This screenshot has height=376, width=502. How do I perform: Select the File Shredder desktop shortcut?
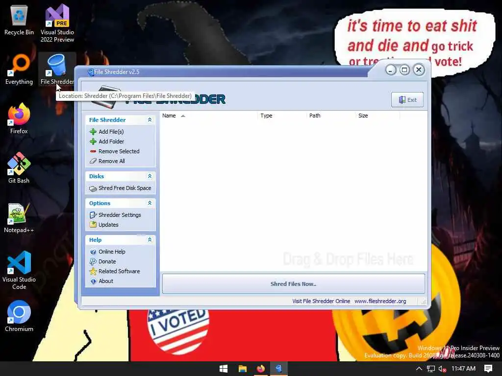(57, 70)
